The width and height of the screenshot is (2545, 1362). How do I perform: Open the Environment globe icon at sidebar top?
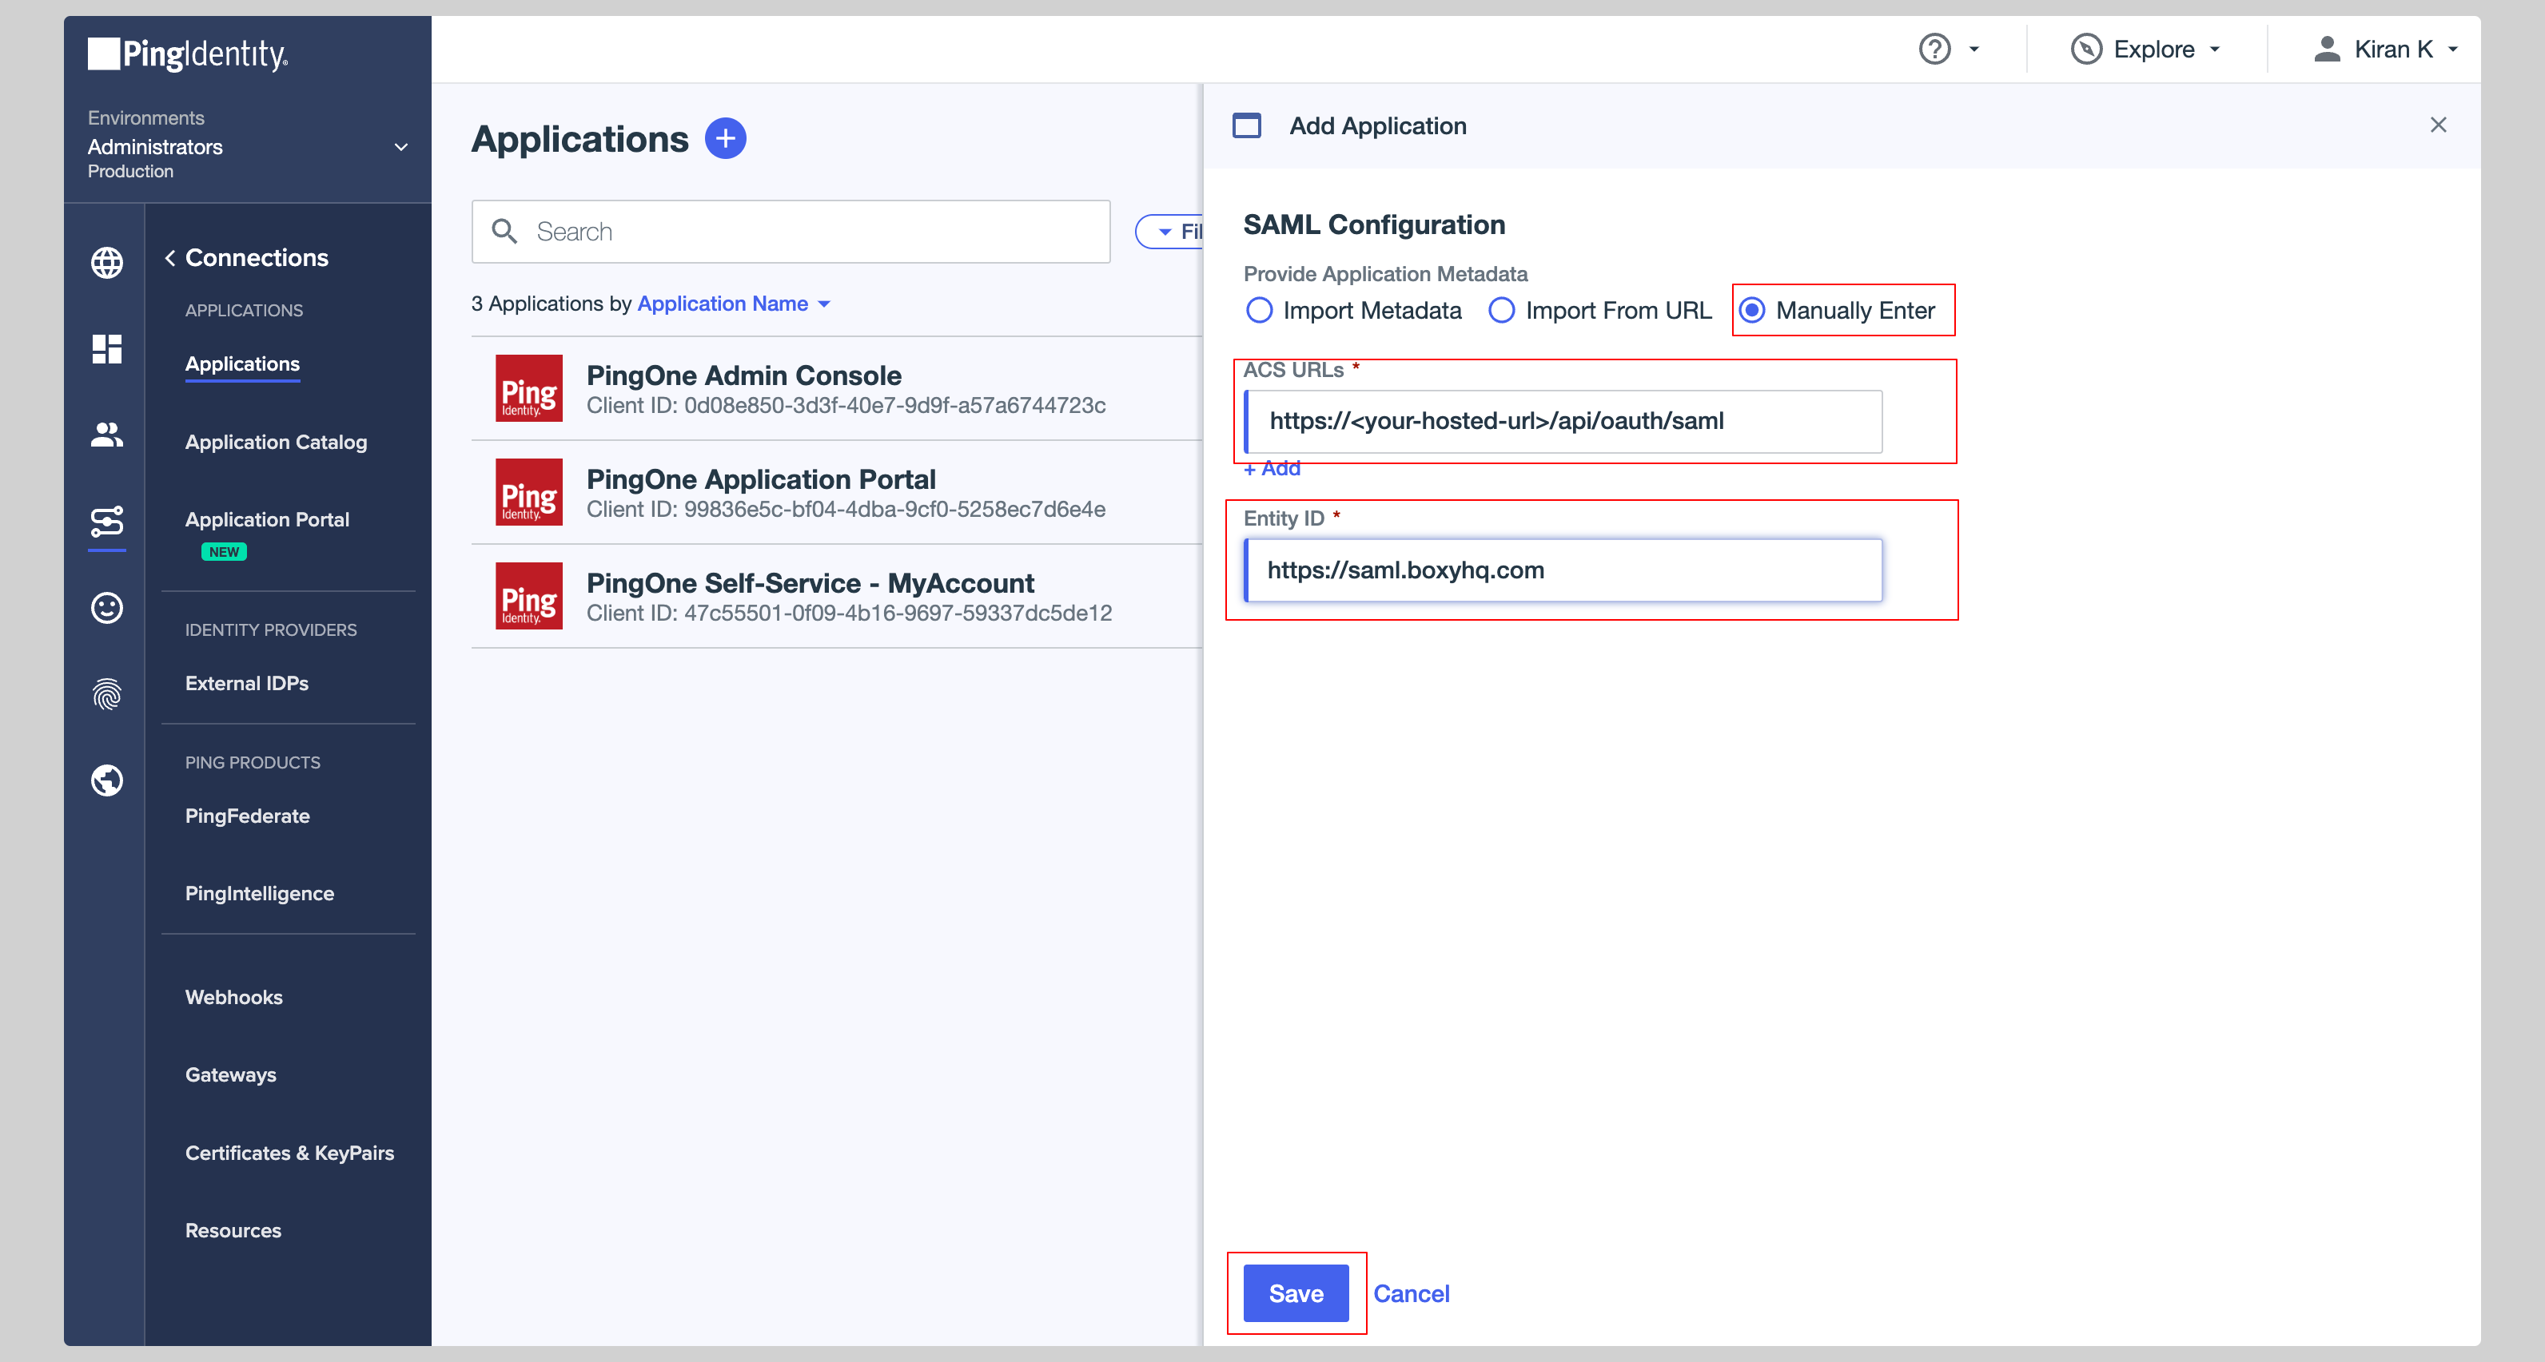106,262
